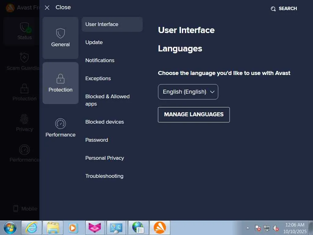This screenshot has height=235, width=313.
Task: Open the Windows Start menu
Action: [x=9, y=228]
